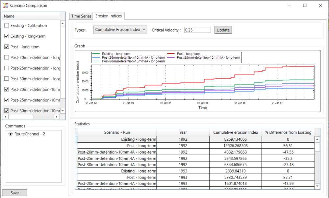Sort by the Year column header
Screen dimensions: 329x198
(183, 132)
